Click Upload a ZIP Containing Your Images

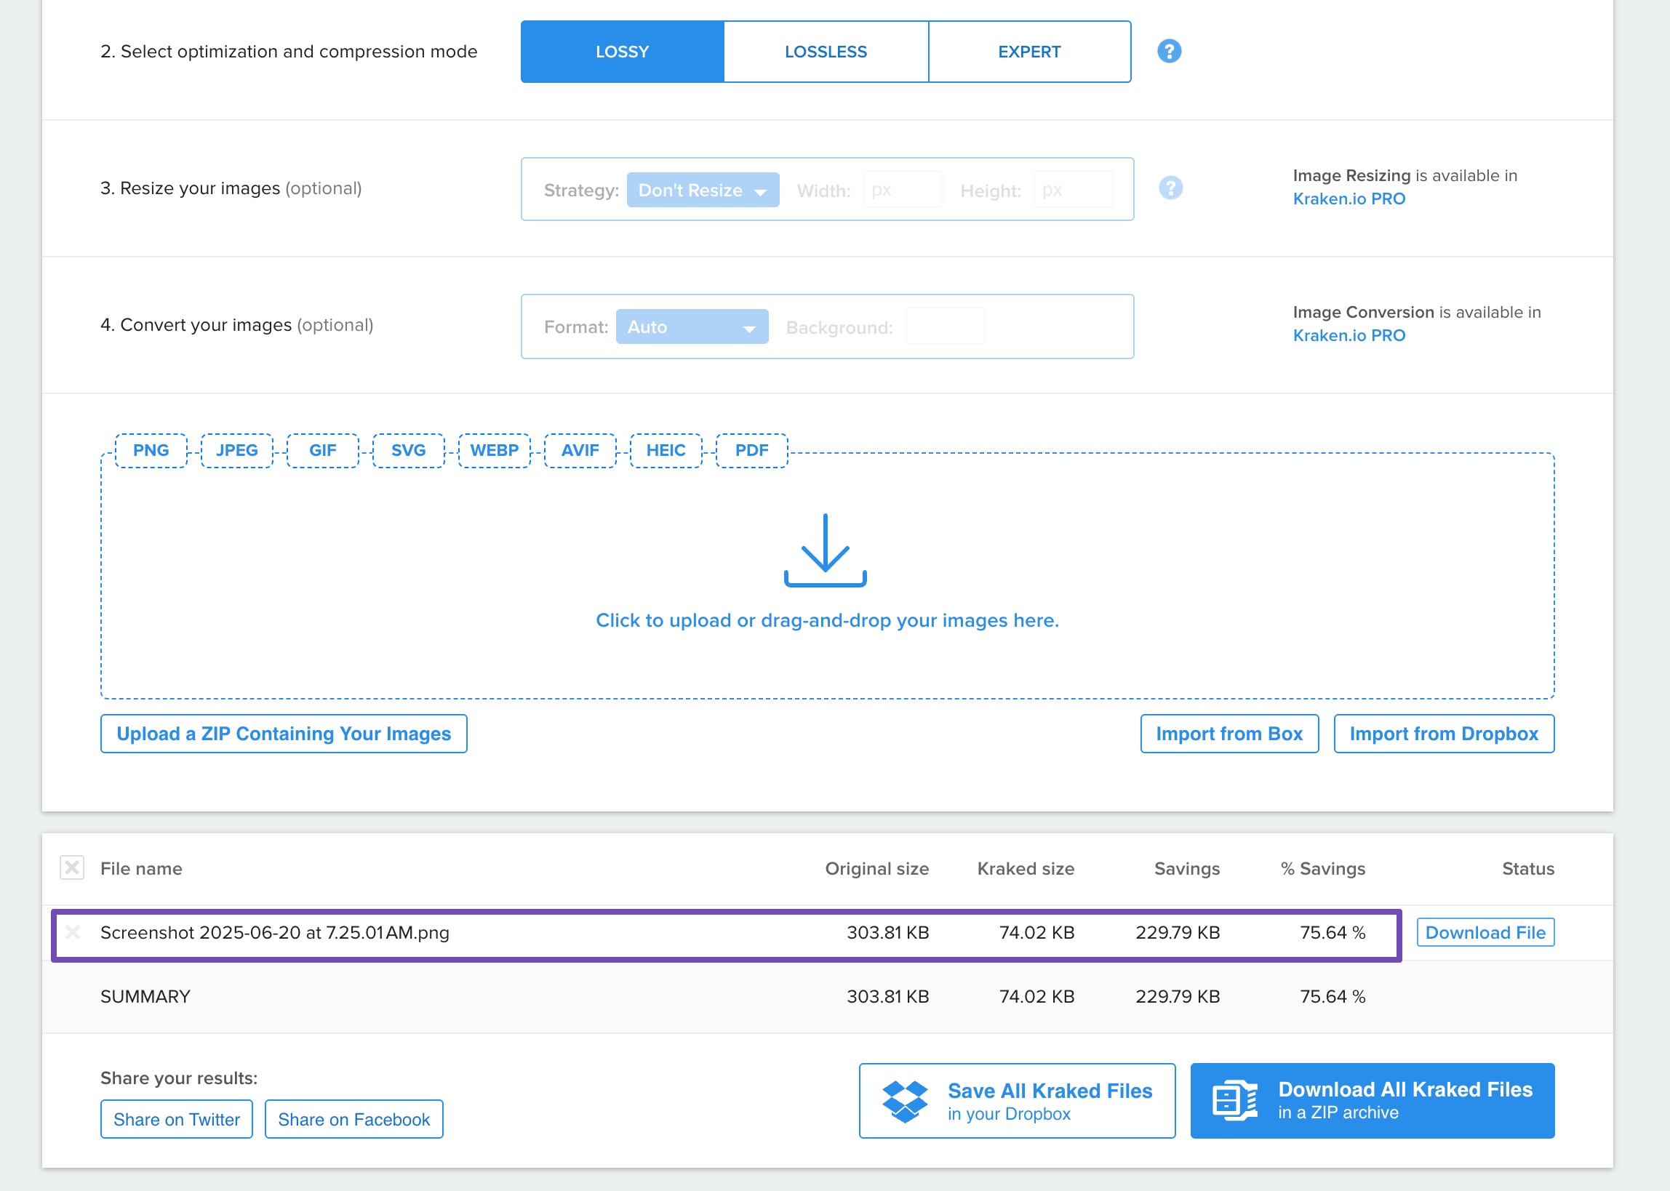pos(284,734)
